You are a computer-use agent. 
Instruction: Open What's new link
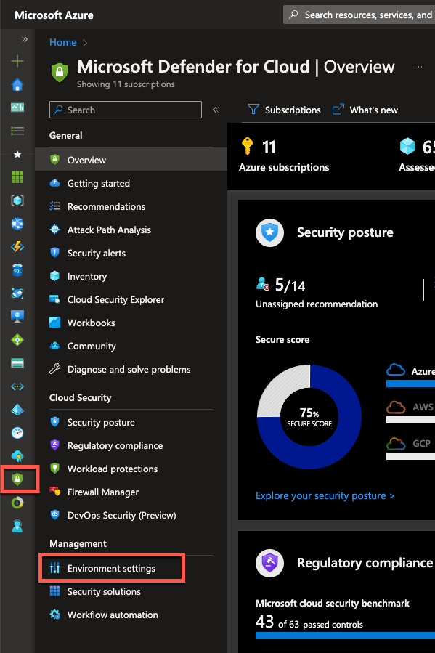(365, 110)
